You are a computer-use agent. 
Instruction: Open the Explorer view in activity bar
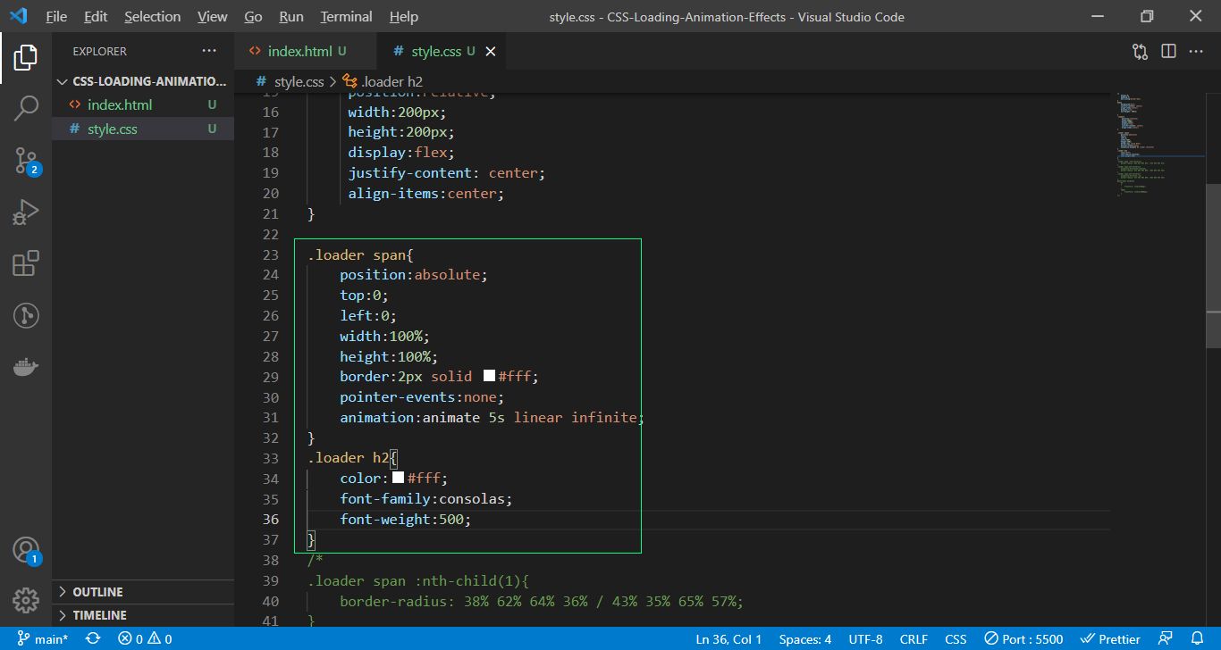[25, 57]
